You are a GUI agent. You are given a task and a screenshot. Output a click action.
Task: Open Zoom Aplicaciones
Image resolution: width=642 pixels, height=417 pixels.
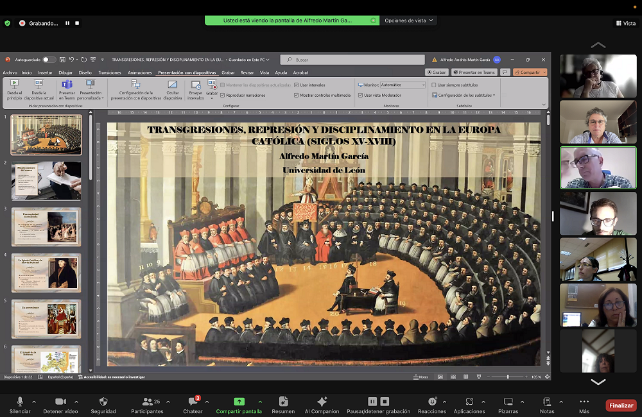tap(469, 405)
